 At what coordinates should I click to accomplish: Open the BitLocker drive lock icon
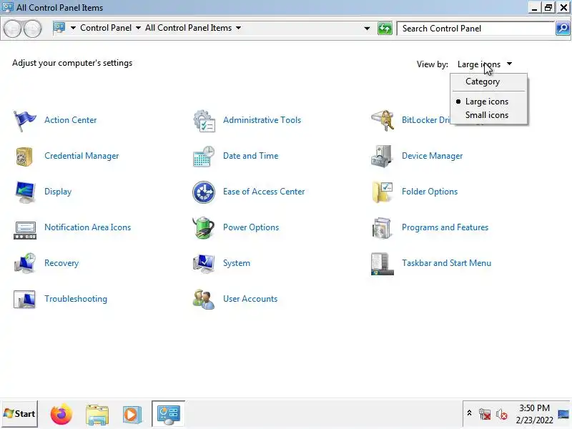(x=383, y=120)
